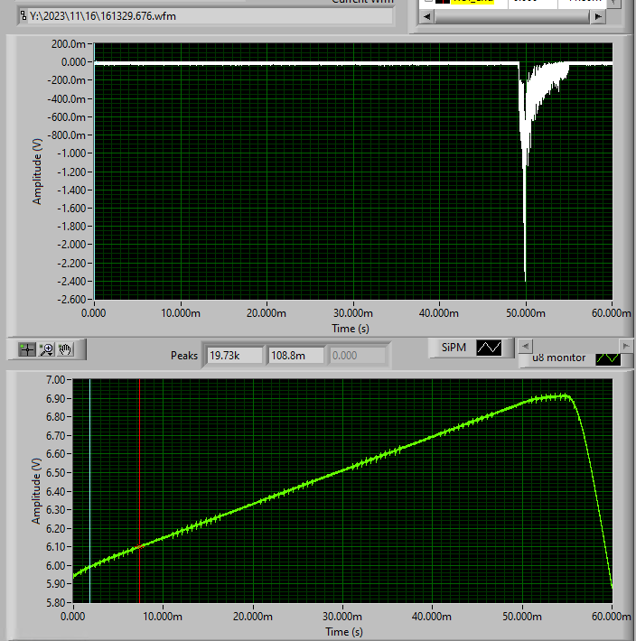636x641 pixels.
Task: Select the pan hand tool in graph palette
Action: point(65,349)
